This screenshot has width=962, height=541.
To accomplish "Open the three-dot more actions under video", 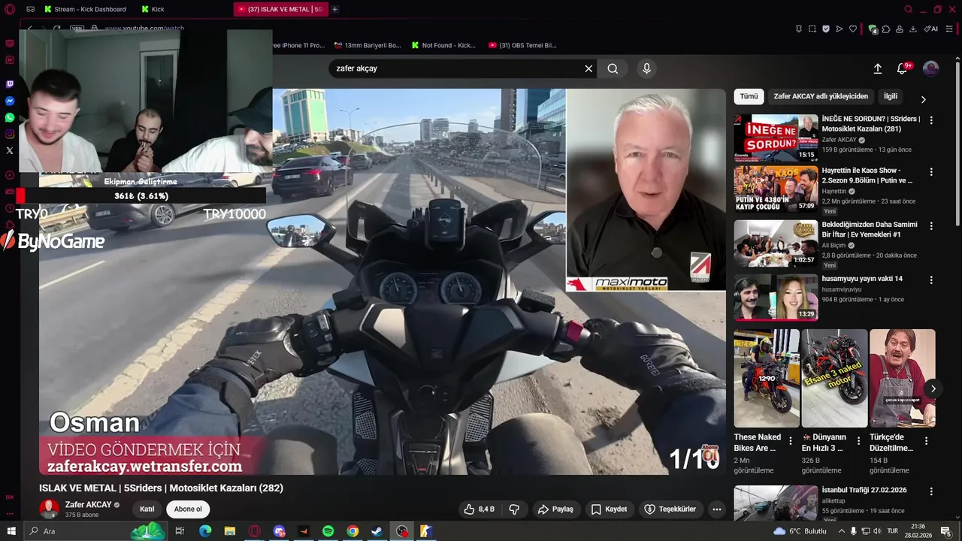I will click(716, 509).
